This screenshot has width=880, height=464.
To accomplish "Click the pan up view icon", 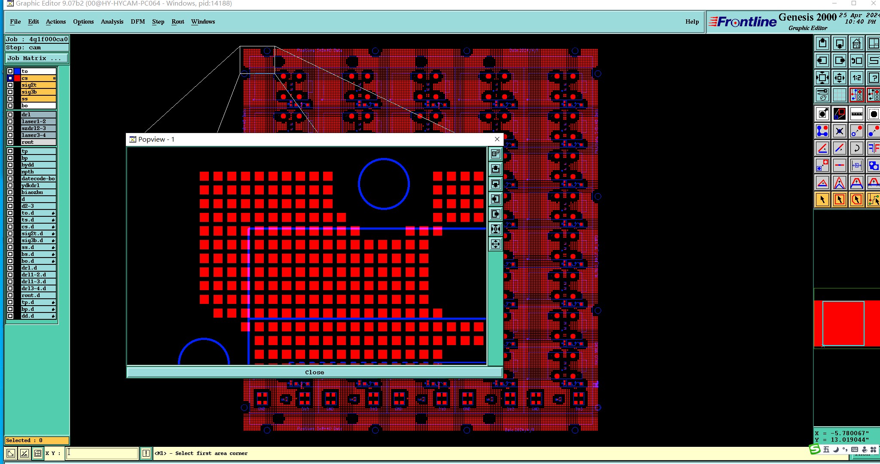I will pyautogui.click(x=822, y=43).
